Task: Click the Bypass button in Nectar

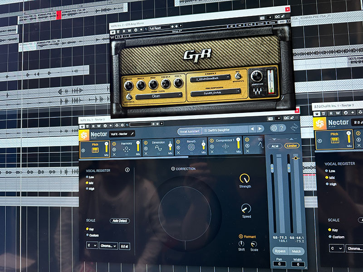Action: (x=280, y=251)
